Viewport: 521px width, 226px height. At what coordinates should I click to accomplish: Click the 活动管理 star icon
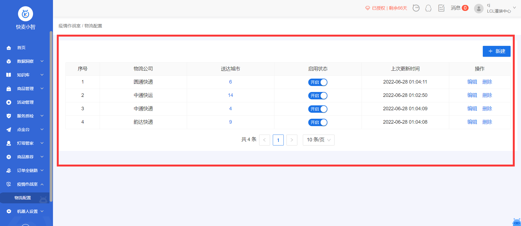(x=9, y=102)
